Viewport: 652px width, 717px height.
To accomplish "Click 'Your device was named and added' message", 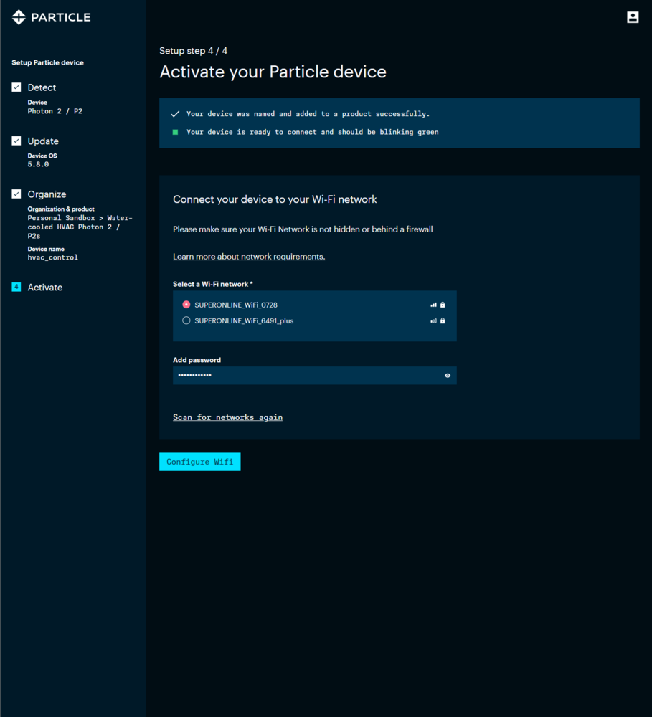I will pyautogui.click(x=308, y=114).
